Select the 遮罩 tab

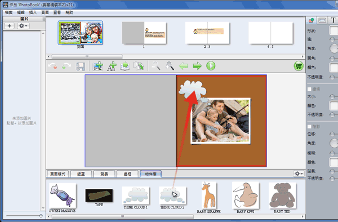(x=81, y=174)
